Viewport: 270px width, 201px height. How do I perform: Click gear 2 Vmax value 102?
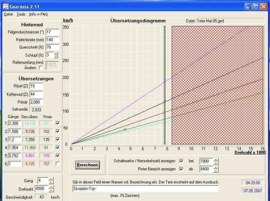pyautogui.click(x=46, y=131)
